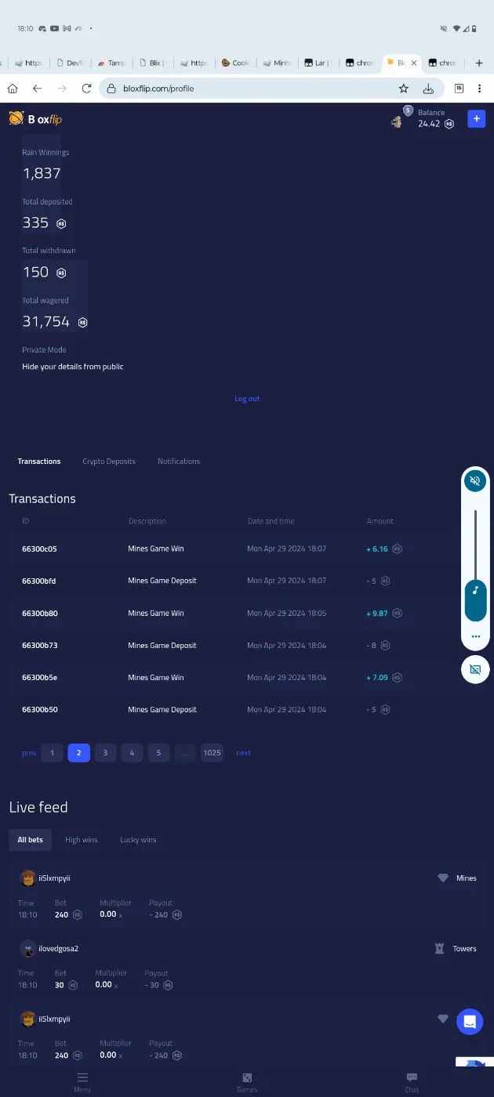Click the Bloxflip logo
The height and width of the screenshot is (1097, 494).
point(35,119)
